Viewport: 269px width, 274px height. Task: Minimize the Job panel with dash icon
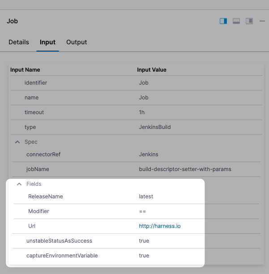tap(262, 21)
